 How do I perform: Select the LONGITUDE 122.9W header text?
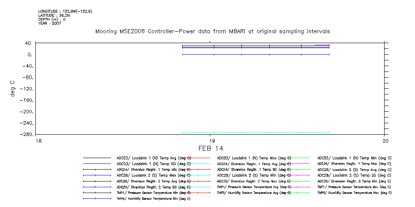[65, 11]
